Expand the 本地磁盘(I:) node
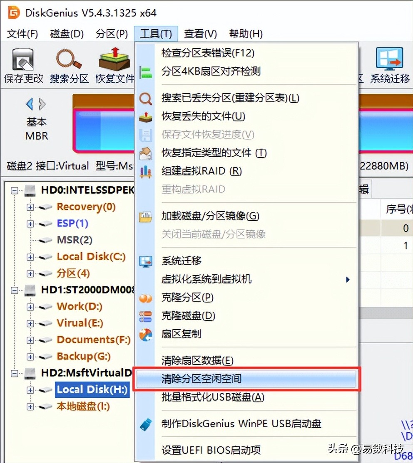 (x=30, y=407)
